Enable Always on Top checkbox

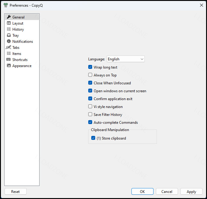90,75
